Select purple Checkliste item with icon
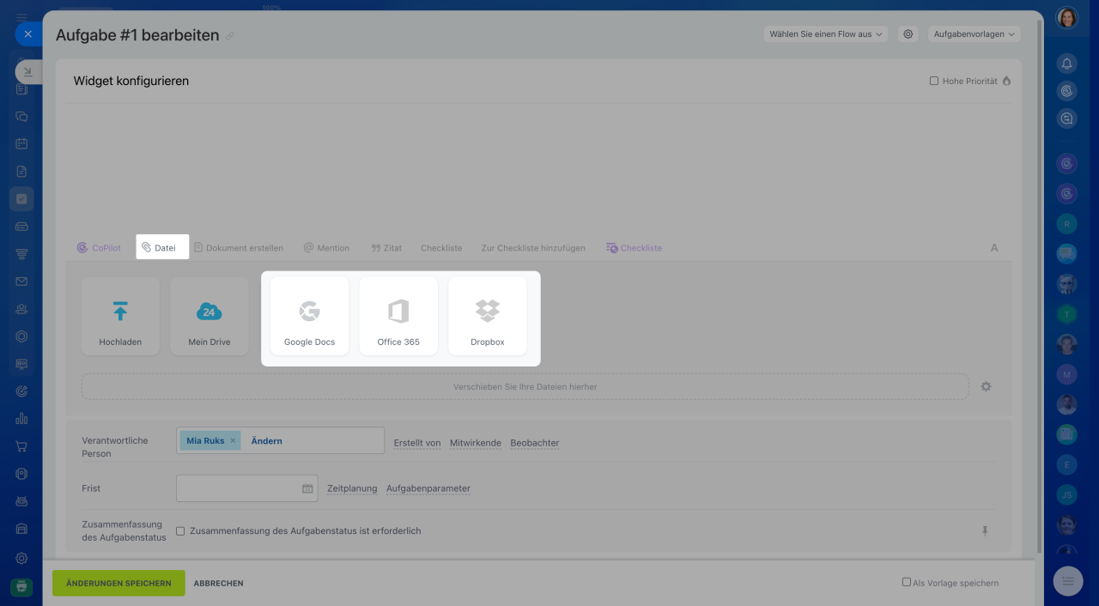1099x606 pixels. [x=635, y=248]
